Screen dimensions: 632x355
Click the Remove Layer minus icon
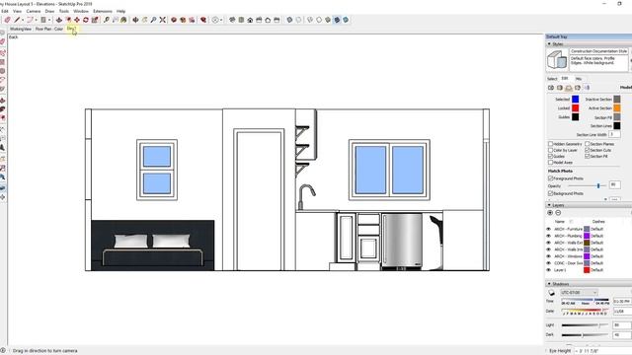[558, 213]
